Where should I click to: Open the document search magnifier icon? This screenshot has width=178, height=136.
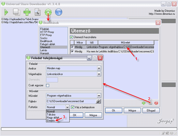click(x=37, y=12)
